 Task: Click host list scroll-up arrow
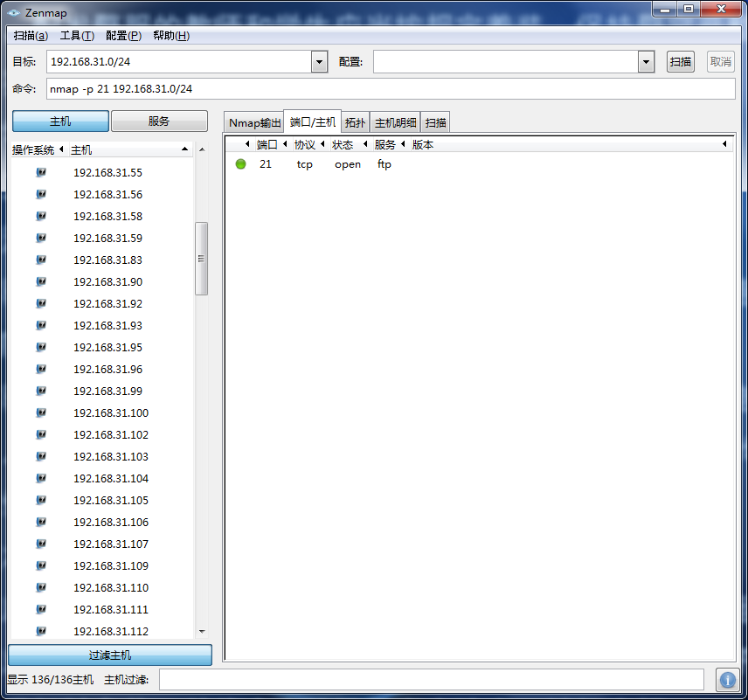[x=202, y=149]
